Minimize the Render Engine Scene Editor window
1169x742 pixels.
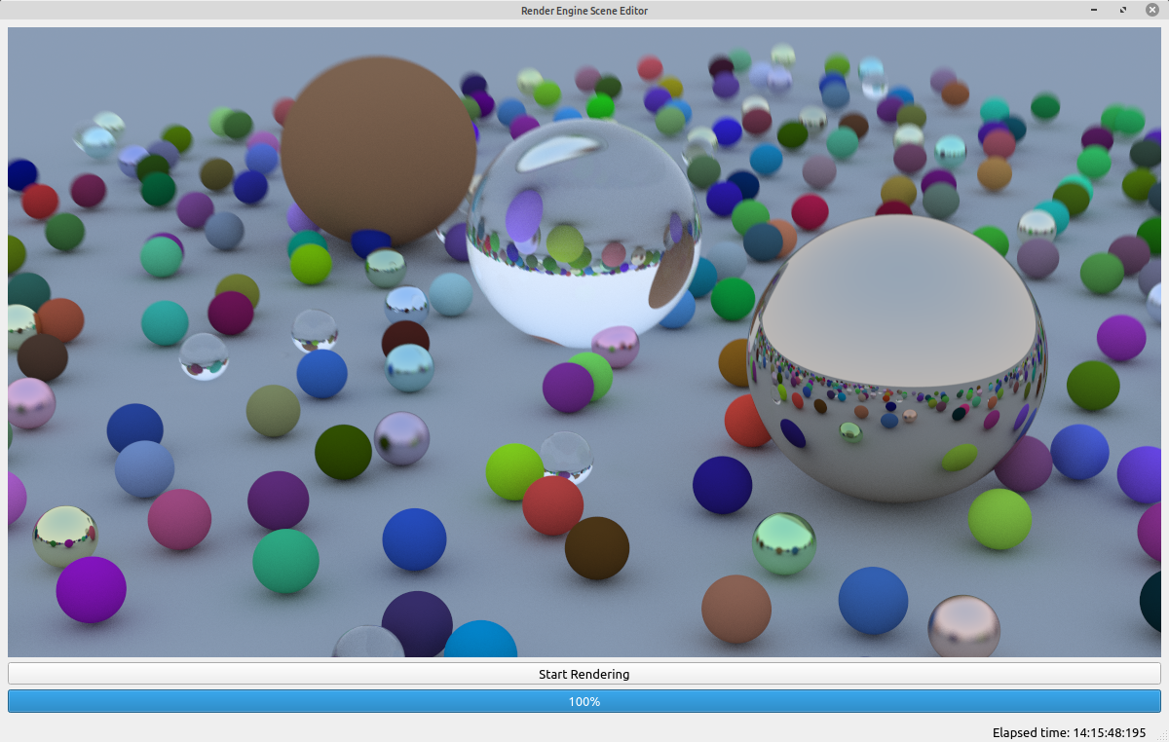[1093, 10]
